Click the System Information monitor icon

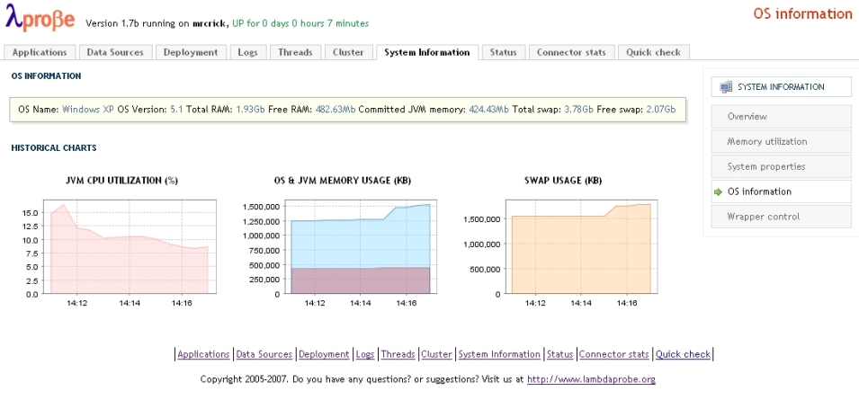[726, 86]
